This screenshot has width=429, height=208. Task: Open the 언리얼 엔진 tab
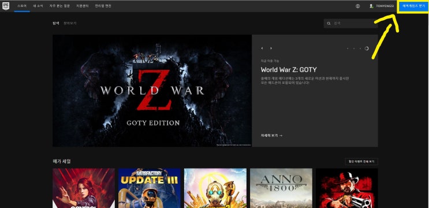103,6
